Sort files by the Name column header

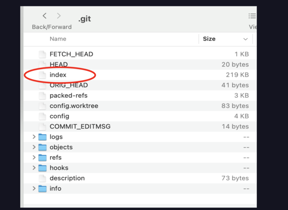pyautogui.click(x=58, y=39)
